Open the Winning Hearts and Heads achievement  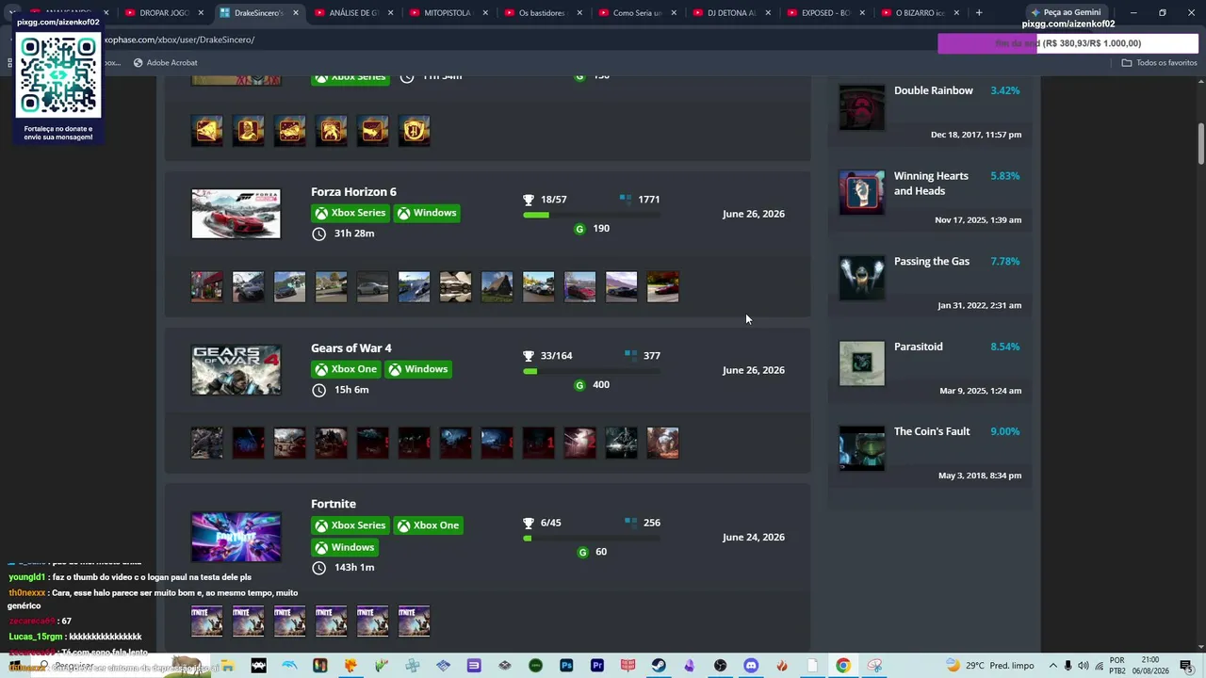tap(931, 184)
